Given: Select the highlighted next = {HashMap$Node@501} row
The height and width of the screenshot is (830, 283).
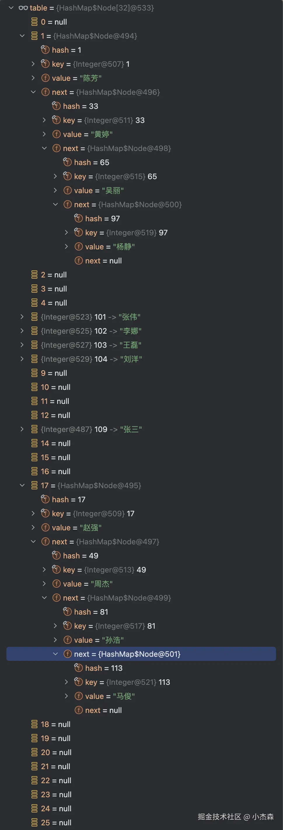Looking at the screenshot, I should click(127, 654).
